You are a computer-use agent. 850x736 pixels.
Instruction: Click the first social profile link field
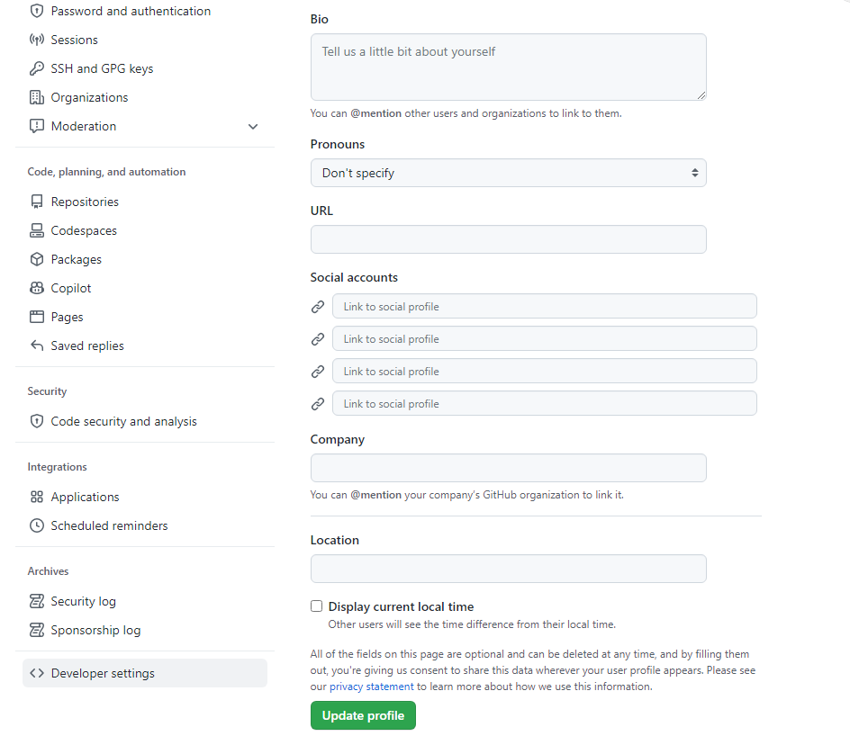[x=544, y=306]
